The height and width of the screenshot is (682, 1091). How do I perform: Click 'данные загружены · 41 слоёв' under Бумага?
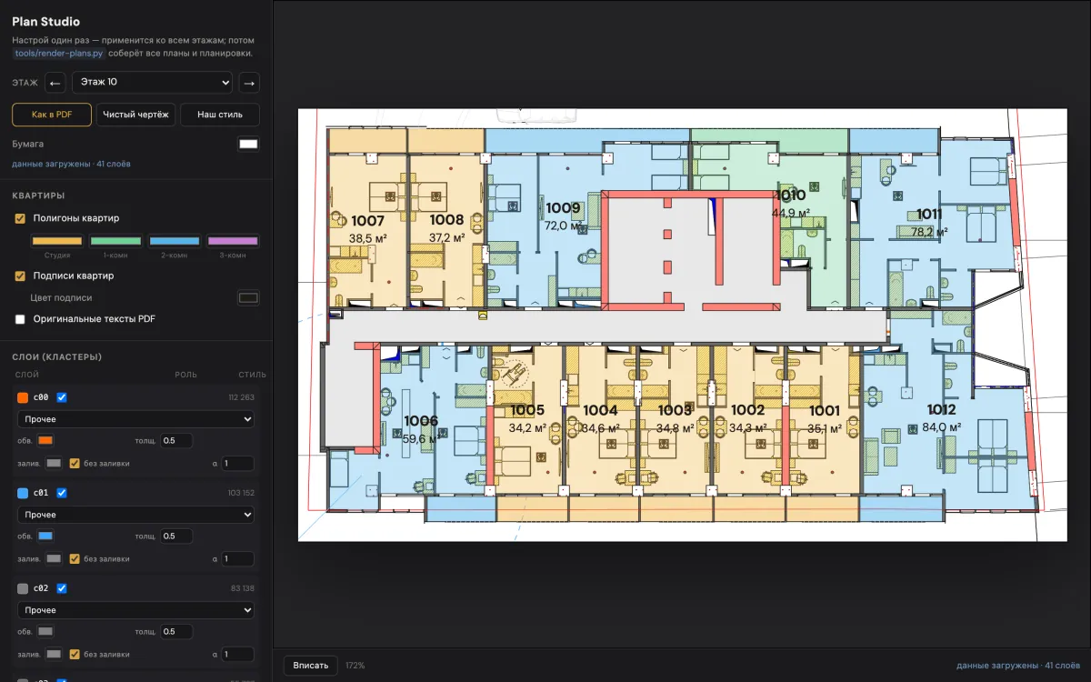pyautogui.click(x=71, y=164)
